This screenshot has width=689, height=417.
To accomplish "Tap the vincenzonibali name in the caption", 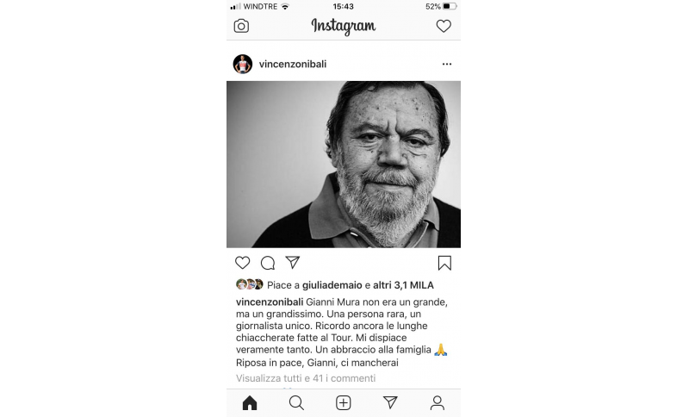I will coord(270,302).
